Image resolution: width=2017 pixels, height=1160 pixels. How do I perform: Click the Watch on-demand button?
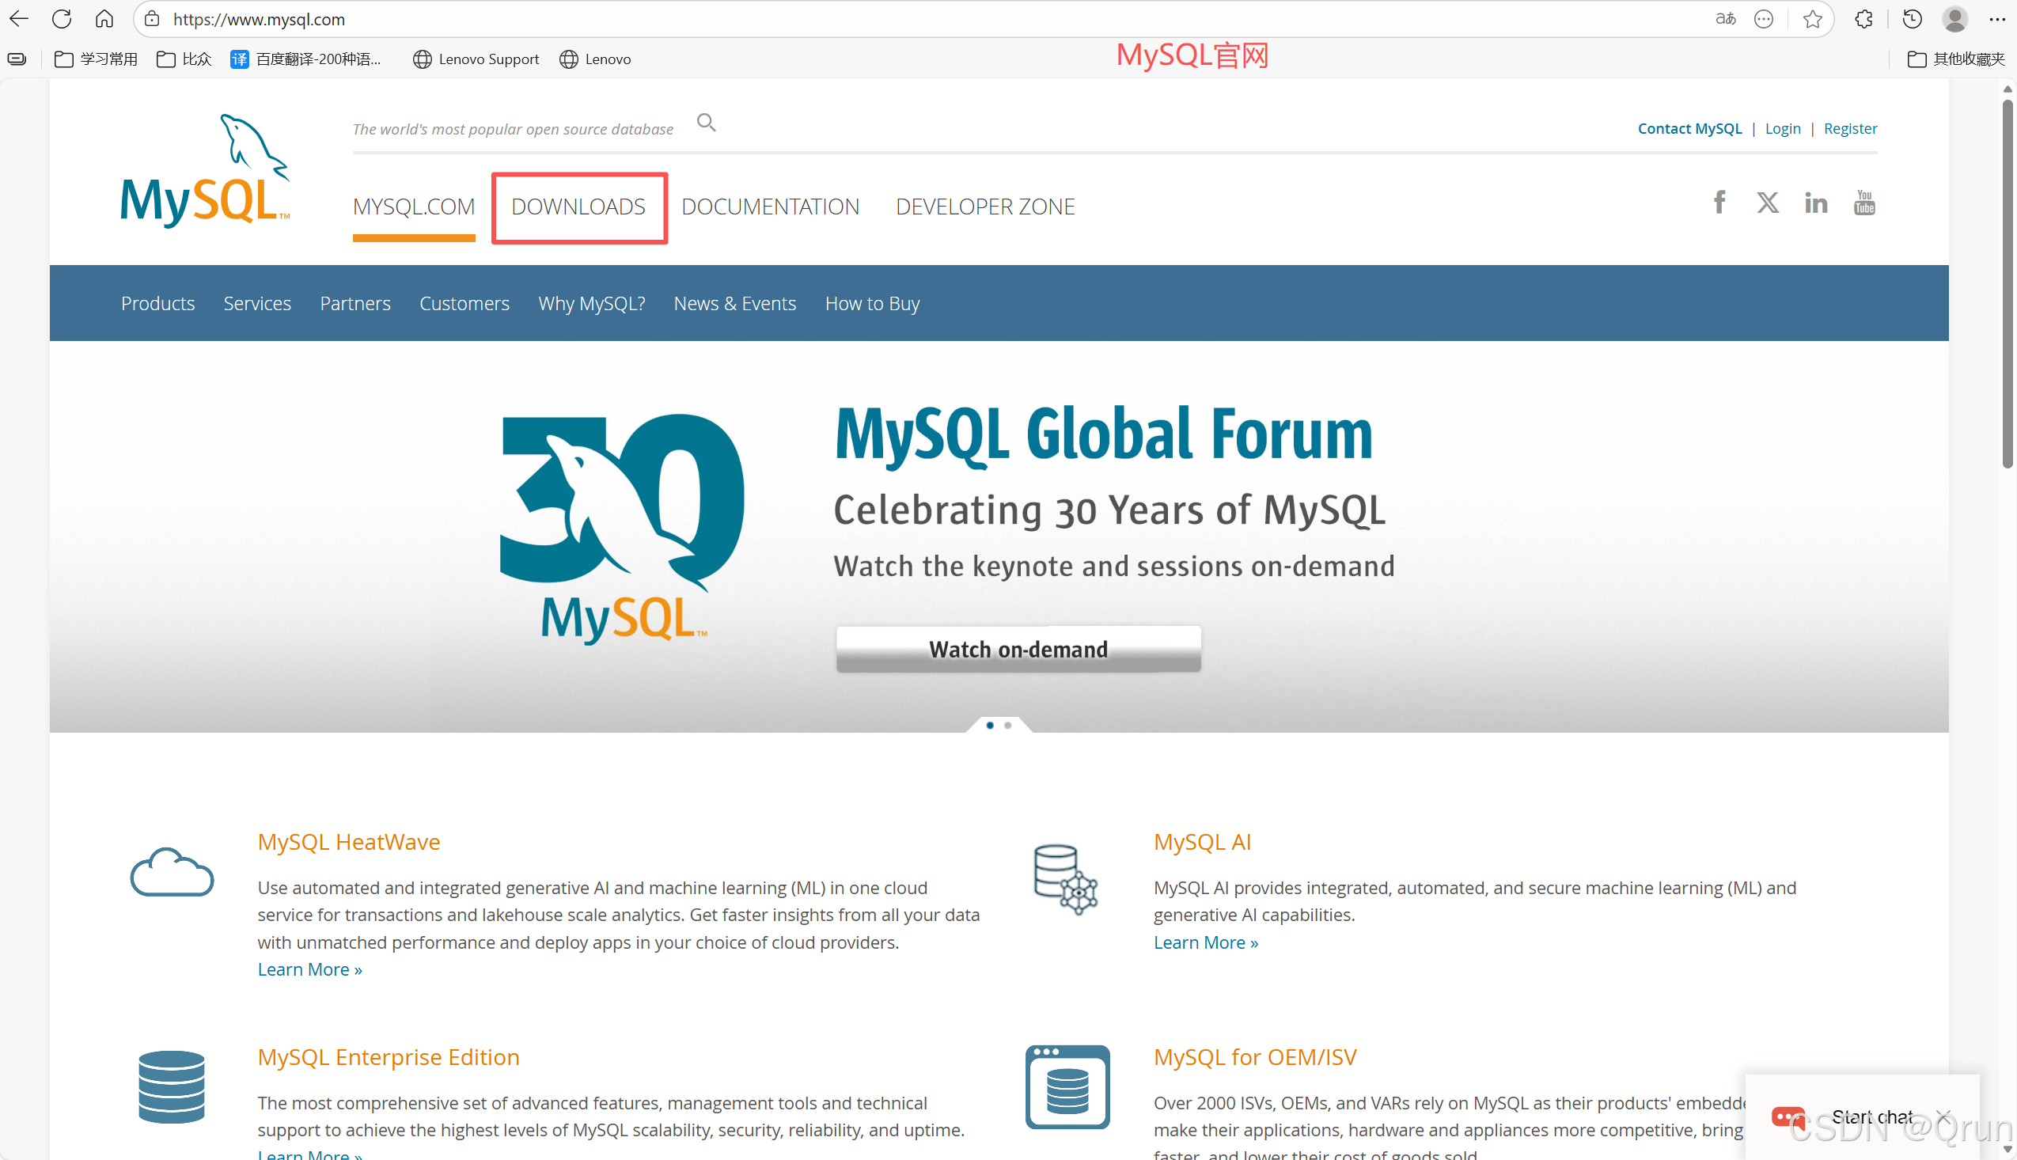coord(1018,649)
